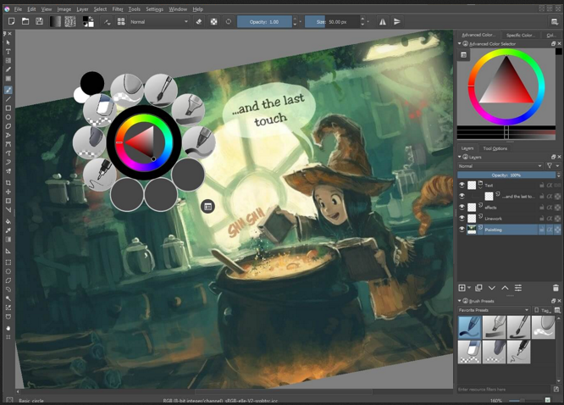
Task: Click the layer Opacity slider
Action: pyautogui.click(x=506, y=175)
